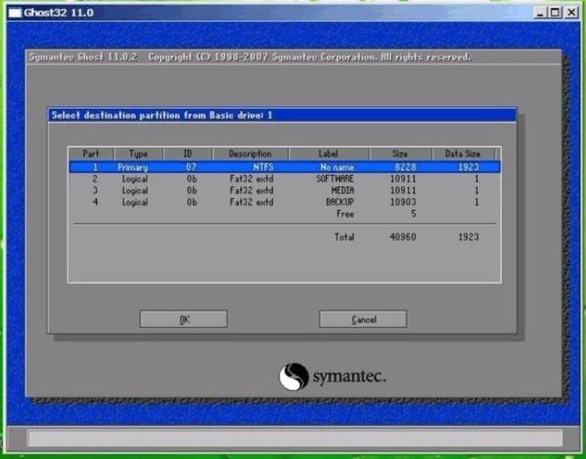586x459 pixels.
Task: Select the SOFTWARE logical partition row
Action: [x=284, y=179]
